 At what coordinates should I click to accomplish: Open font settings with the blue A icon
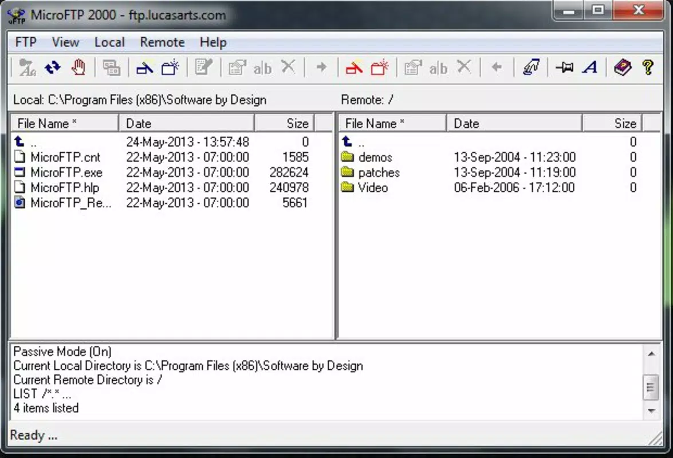pos(590,68)
